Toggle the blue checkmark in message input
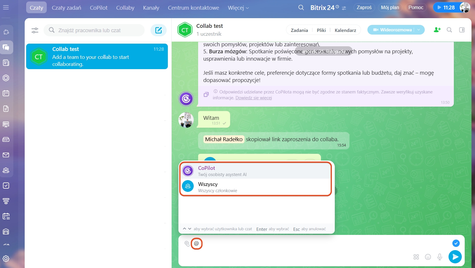Image resolution: width=475 pixels, height=268 pixels. (456, 243)
